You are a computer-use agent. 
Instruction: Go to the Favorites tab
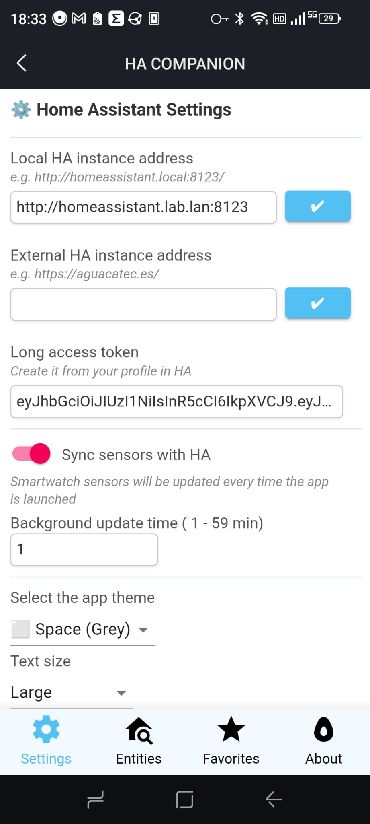pos(231,740)
